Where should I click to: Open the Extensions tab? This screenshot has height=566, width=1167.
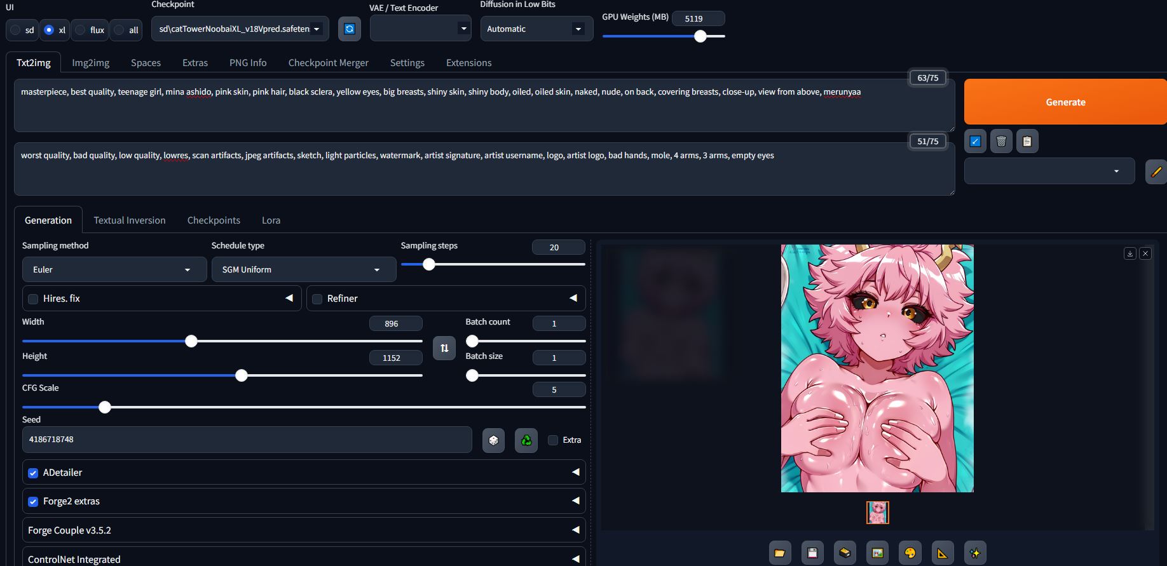coord(469,63)
